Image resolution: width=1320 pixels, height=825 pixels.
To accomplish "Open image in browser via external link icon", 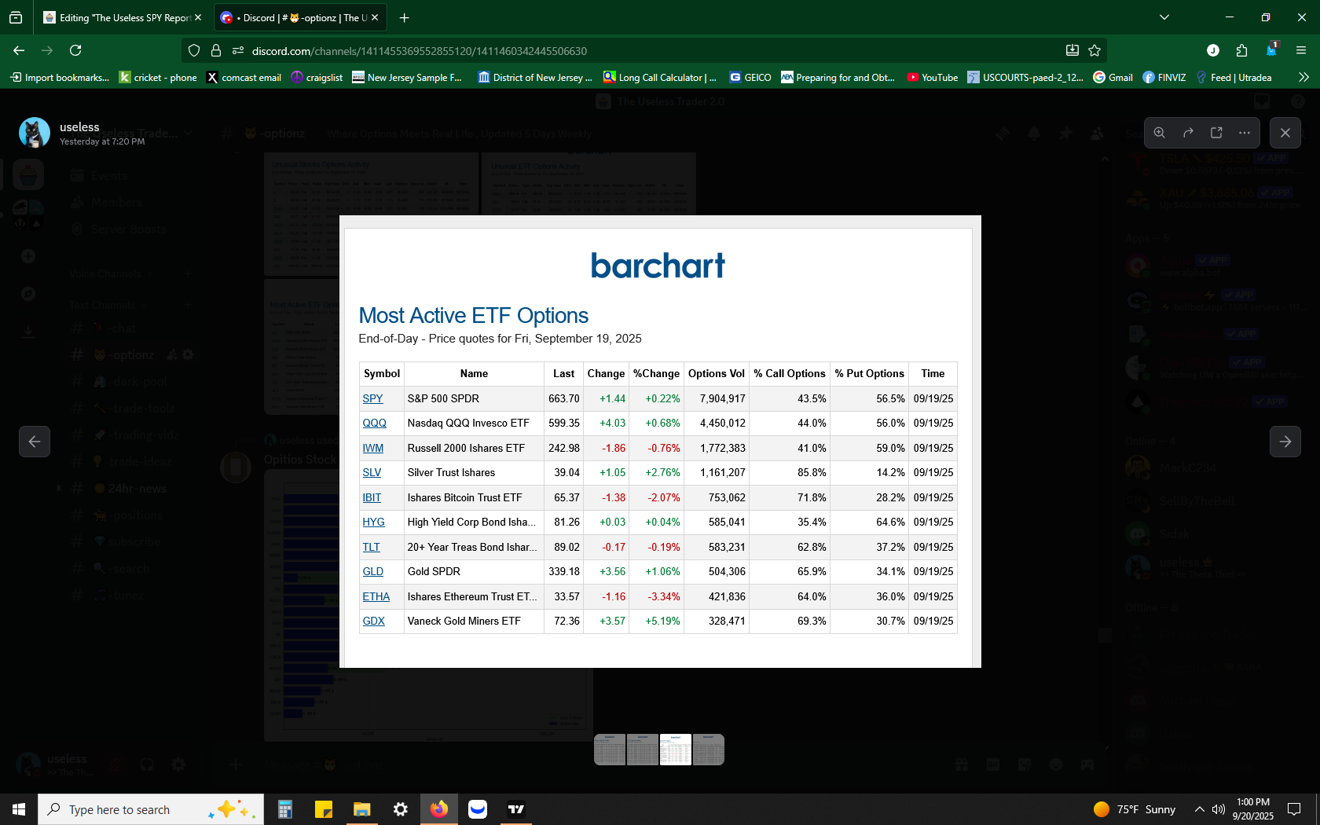I will pyautogui.click(x=1216, y=133).
